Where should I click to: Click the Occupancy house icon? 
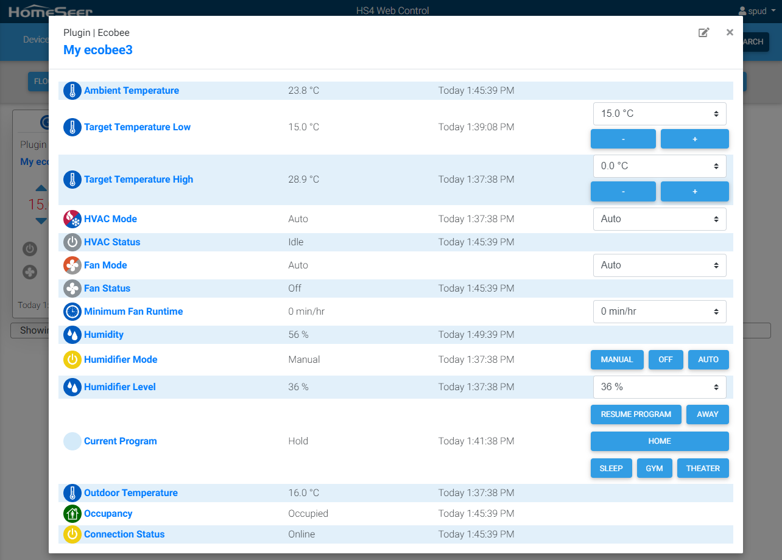72,513
